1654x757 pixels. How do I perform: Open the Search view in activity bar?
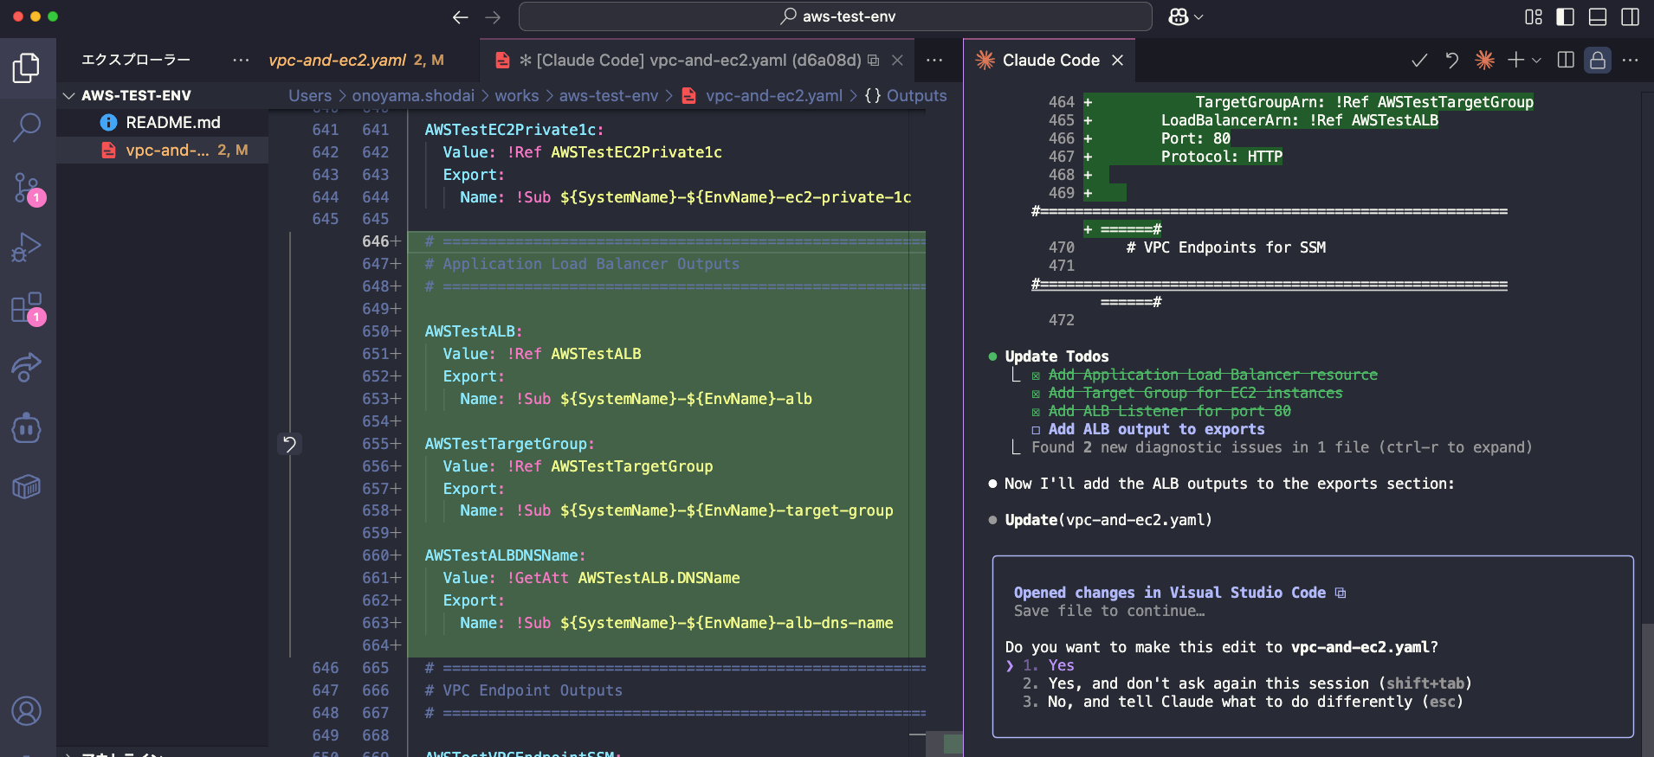(x=27, y=127)
